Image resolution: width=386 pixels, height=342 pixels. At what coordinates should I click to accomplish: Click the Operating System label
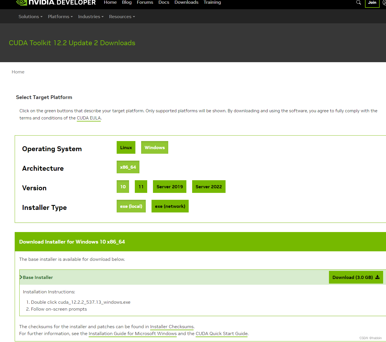tap(52, 149)
